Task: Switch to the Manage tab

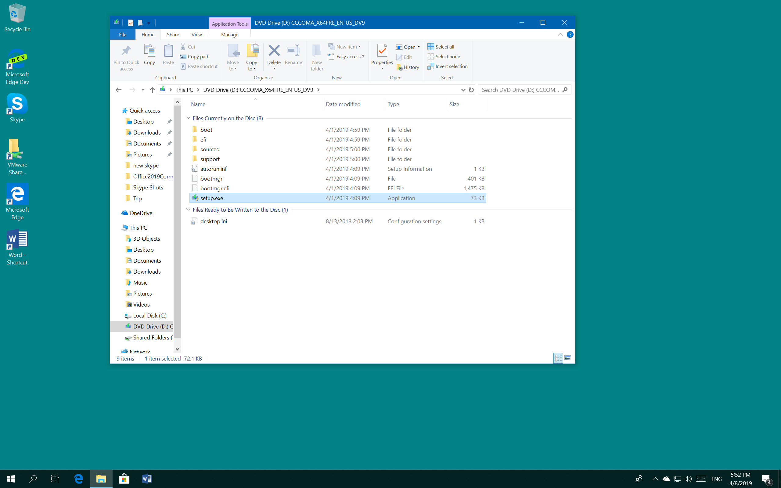Action: tap(229, 34)
